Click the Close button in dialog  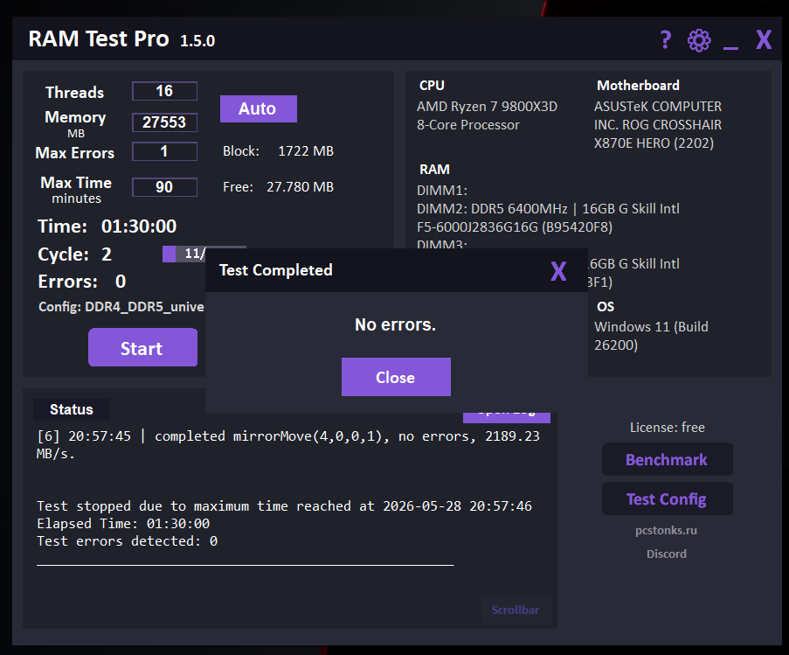pyautogui.click(x=396, y=377)
